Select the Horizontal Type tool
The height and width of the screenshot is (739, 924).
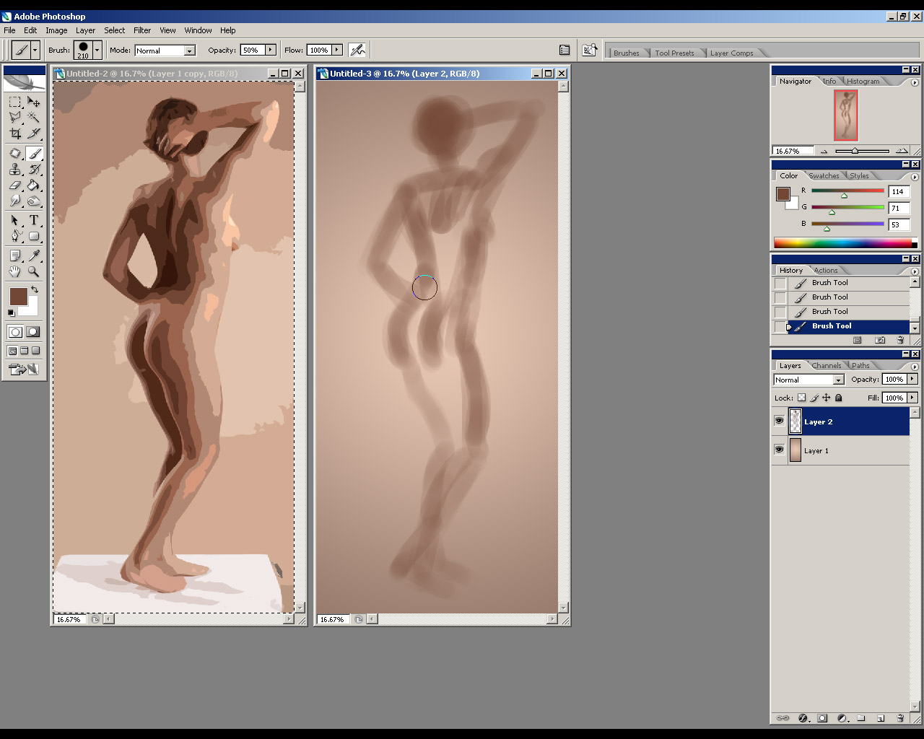click(34, 220)
